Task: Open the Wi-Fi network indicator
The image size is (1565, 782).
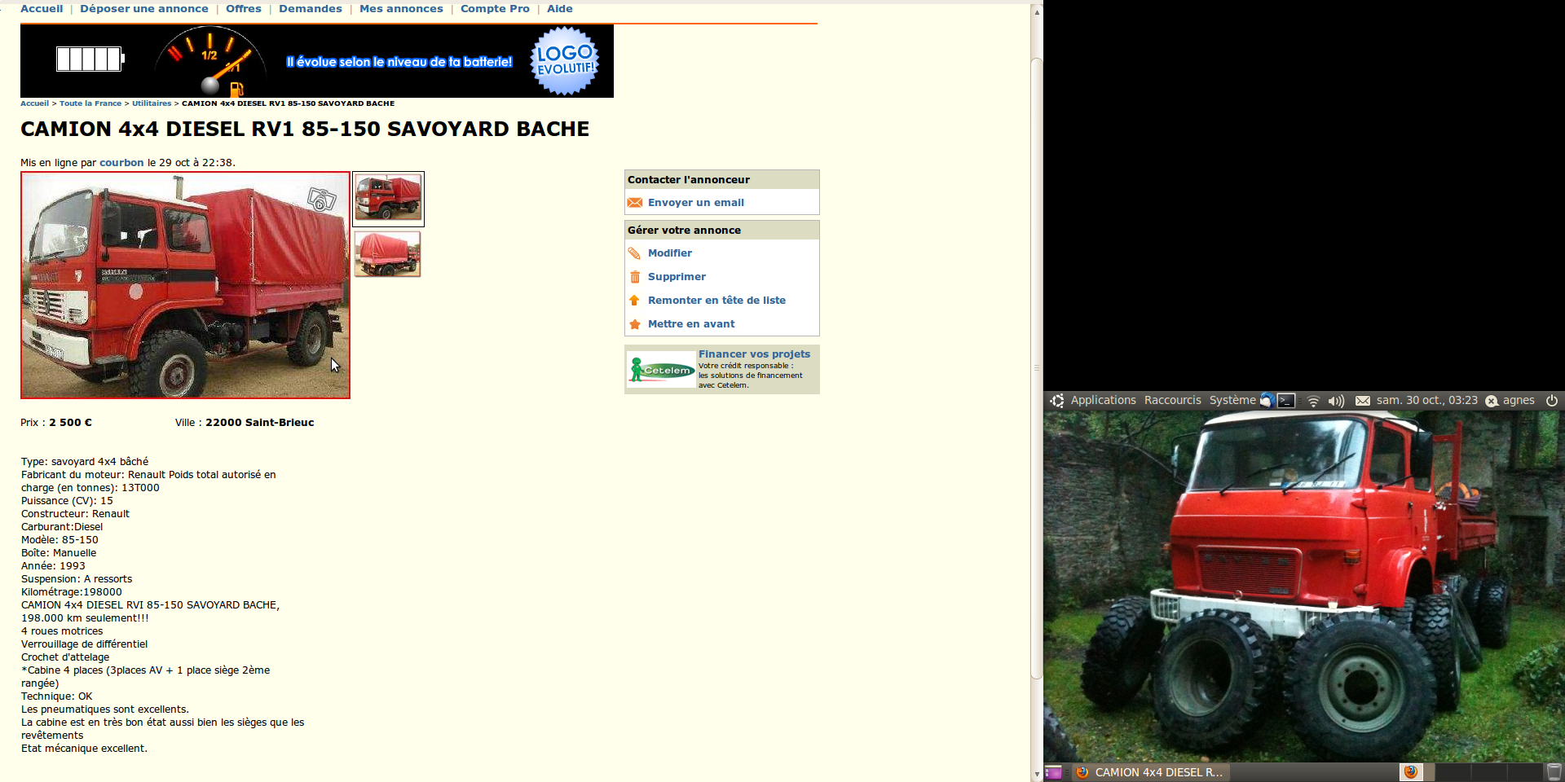Action: [1313, 401]
